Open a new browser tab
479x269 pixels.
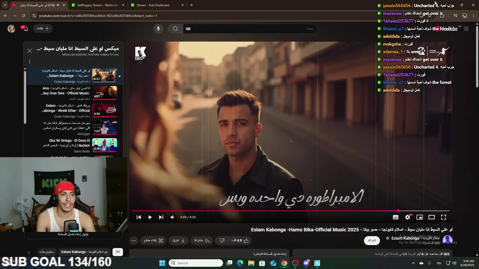point(192,5)
